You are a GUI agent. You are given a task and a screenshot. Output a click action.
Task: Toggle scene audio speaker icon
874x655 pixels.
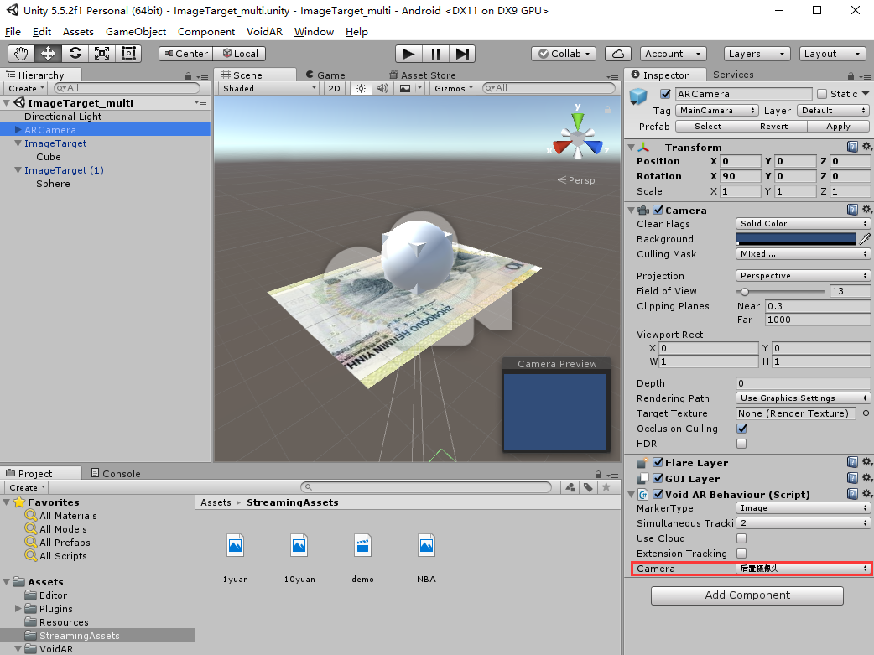tap(382, 88)
